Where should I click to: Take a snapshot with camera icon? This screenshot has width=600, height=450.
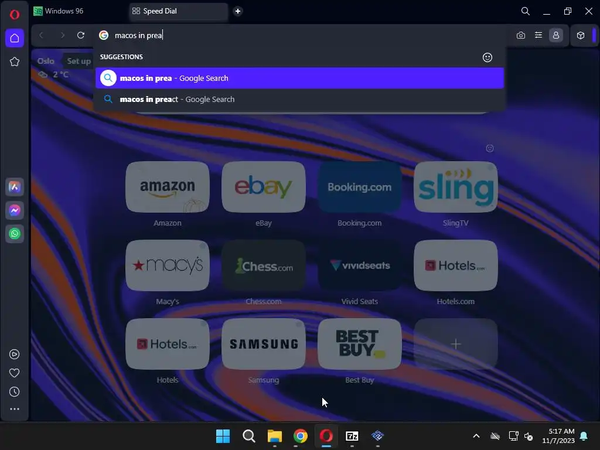point(521,35)
